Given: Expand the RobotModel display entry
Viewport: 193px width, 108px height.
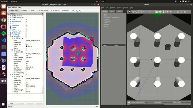Looking at the screenshot, I should 8,21.
